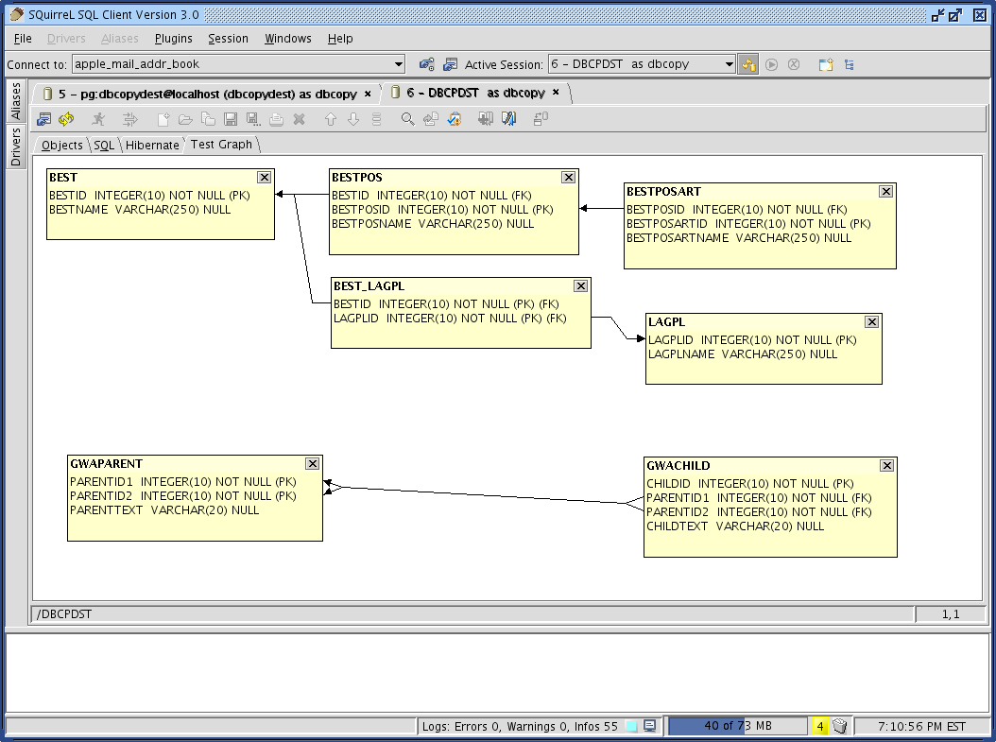Click the new SQL worksheet icon in top toolbar
This screenshot has height=742, width=996.
[x=825, y=64]
